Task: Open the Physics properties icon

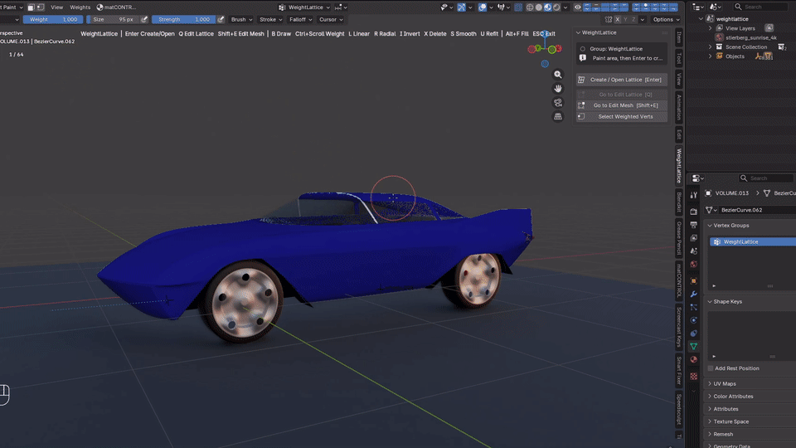Action: 693,320
